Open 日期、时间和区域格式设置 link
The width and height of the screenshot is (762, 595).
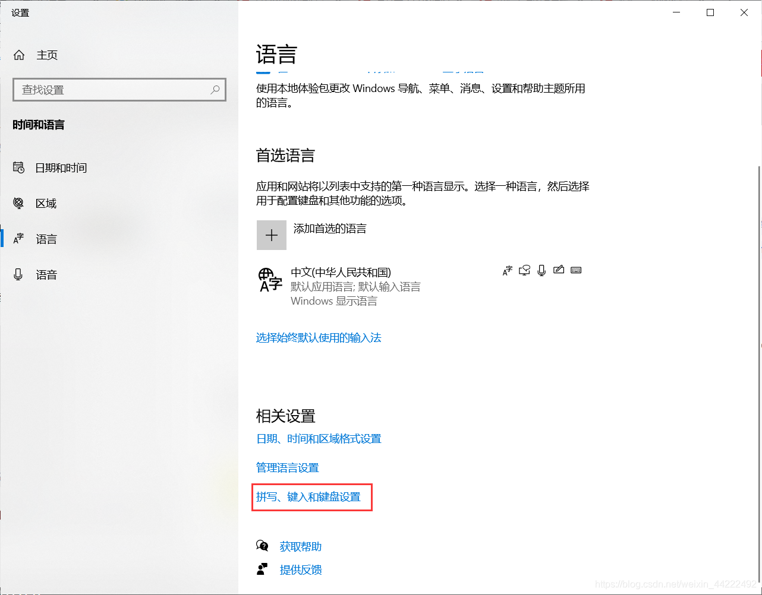coord(319,439)
